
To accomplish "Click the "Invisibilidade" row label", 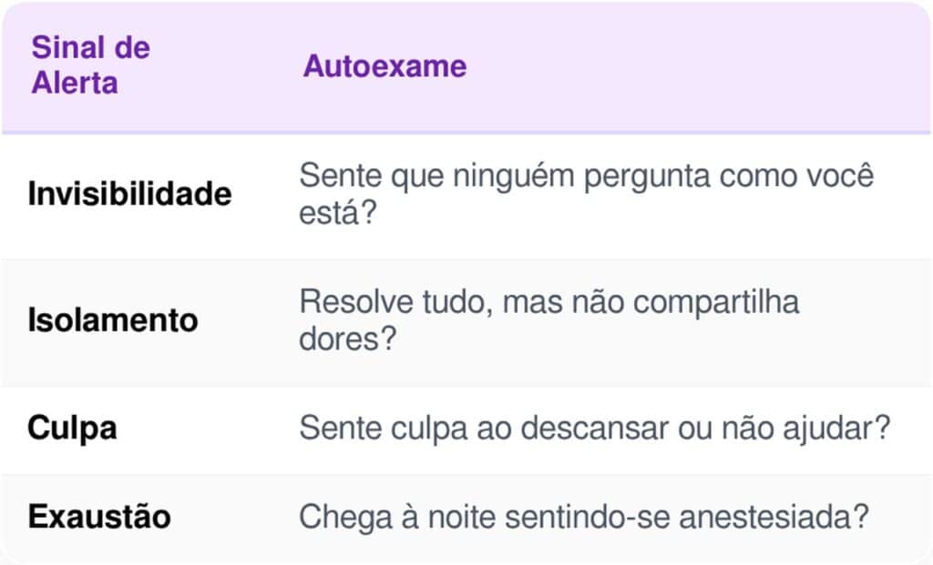I will [x=129, y=194].
